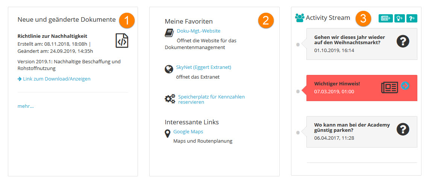Click the gears icon beside Speicherplatz

pos(170,99)
